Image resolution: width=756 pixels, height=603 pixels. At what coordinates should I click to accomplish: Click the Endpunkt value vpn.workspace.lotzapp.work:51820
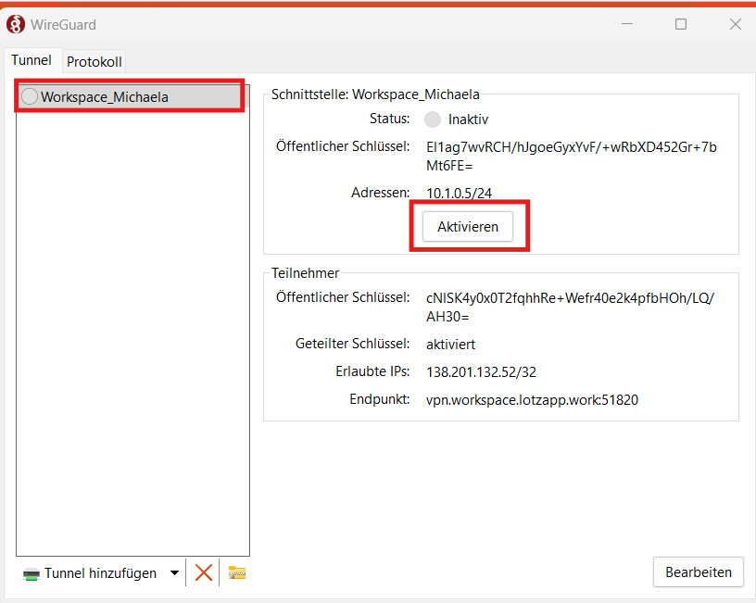[532, 400]
